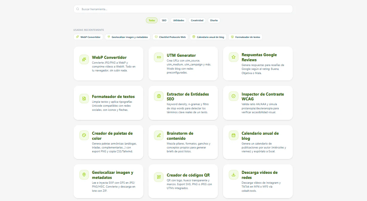The width and height of the screenshot is (367, 201).
Task: Open the Calendario anual de blog card title
Action: click(260, 136)
